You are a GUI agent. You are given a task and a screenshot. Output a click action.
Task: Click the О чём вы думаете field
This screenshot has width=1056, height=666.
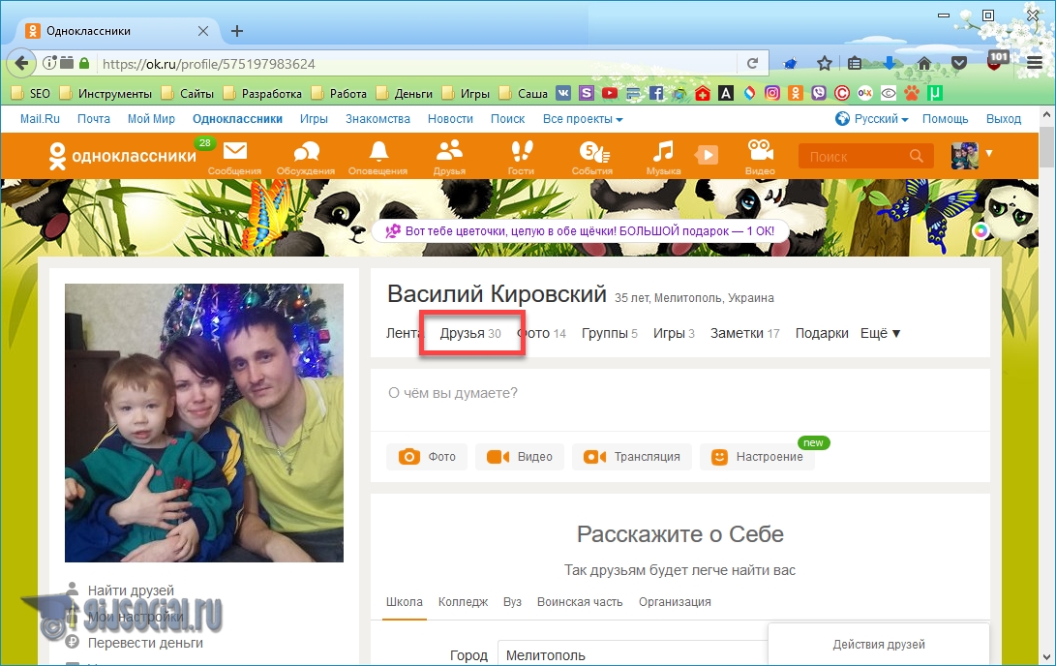[x=678, y=393]
